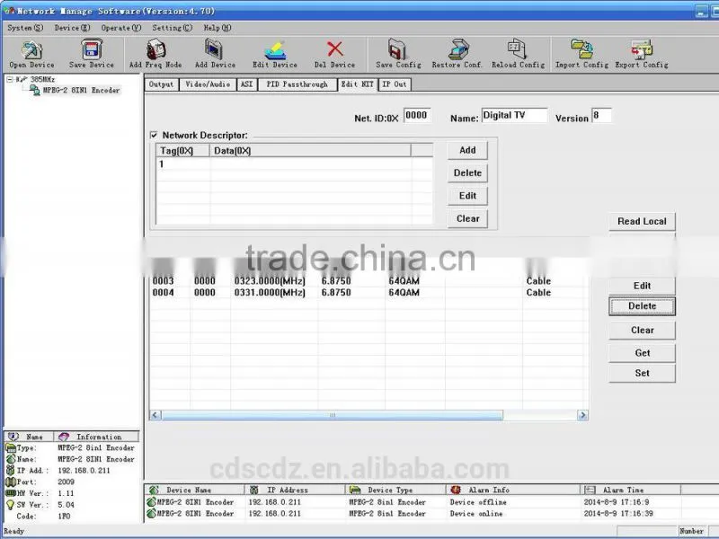Open the Device menu
Viewport: 719px width, 539px height.
(73, 28)
